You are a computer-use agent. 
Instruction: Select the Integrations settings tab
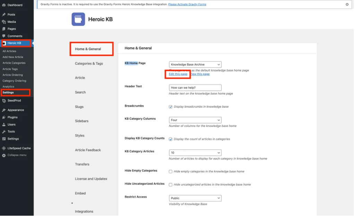click(84, 211)
